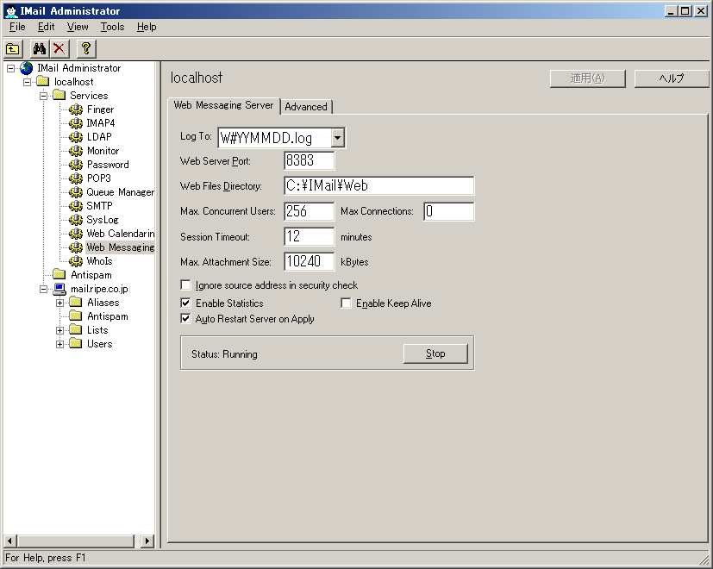Select the IMAP4 service gear icon
Screen dimensions: 713x569
click(x=76, y=123)
